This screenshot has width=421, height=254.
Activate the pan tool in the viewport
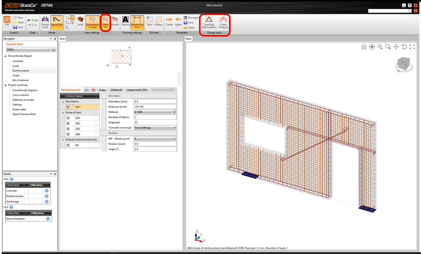tap(396, 47)
